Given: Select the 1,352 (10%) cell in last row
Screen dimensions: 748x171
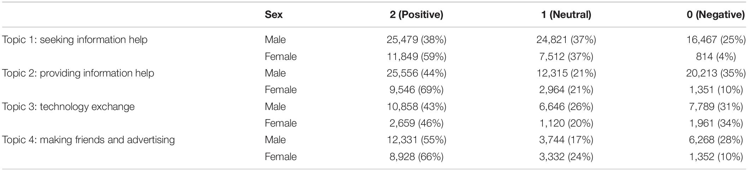Looking at the screenshot, I should [x=716, y=157].
